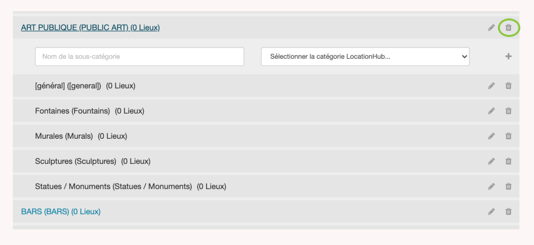The width and height of the screenshot is (534, 245).
Task: Delete the Bars category
Action: coord(508,212)
